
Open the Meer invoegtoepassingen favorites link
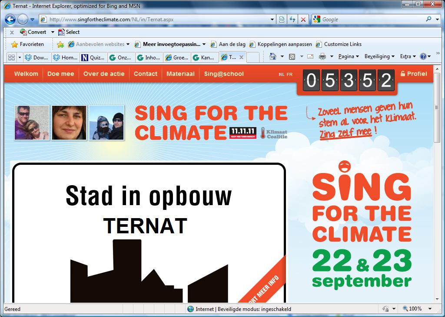tap(170, 44)
